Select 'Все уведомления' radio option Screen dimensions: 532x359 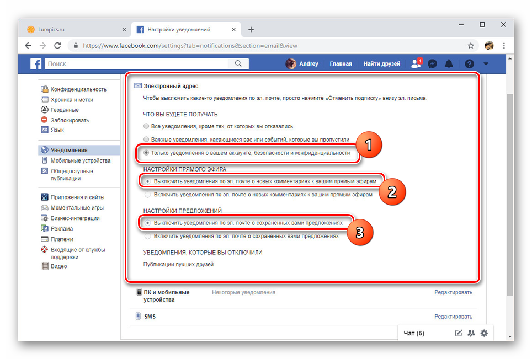146,126
